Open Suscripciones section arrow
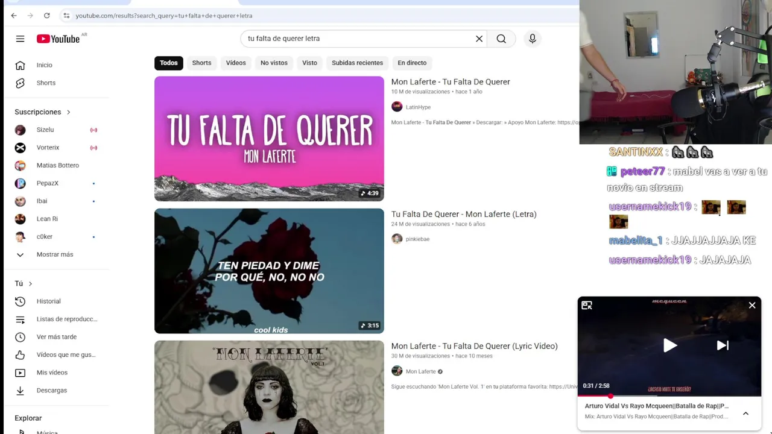Viewport: 772px width, 434px height. (68, 112)
